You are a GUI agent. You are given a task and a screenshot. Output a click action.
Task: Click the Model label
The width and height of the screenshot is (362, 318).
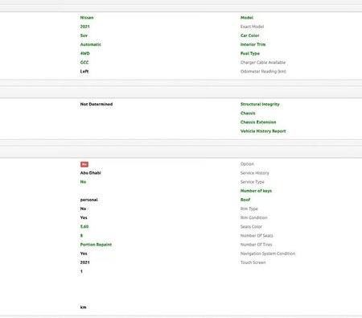(247, 18)
